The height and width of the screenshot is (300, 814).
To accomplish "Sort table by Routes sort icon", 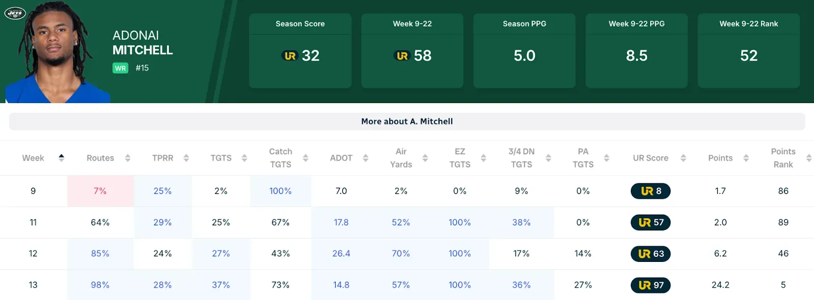I will point(128,158).
